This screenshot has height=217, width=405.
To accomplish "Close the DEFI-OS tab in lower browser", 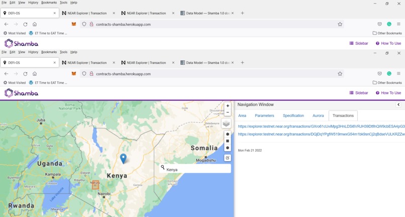I will [x=54, y=62].
